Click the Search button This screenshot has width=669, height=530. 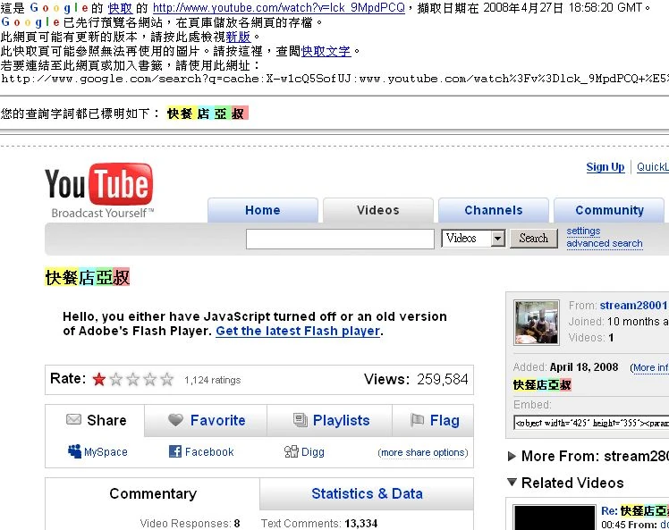click(x=534, y=239)
